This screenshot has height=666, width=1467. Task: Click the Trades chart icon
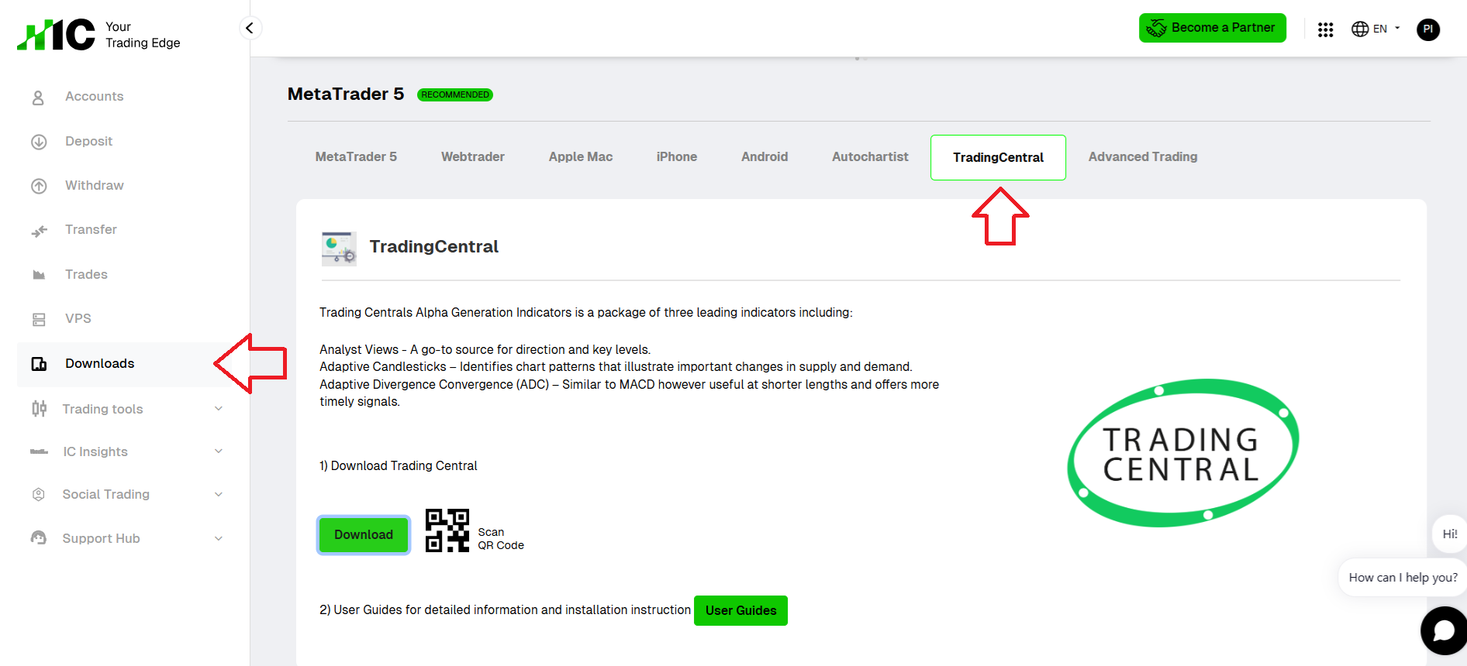tap(39, 275)
